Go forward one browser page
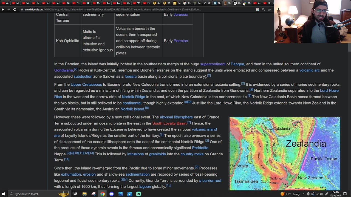Viewport: 351px width, 197px height. (9, 10)
